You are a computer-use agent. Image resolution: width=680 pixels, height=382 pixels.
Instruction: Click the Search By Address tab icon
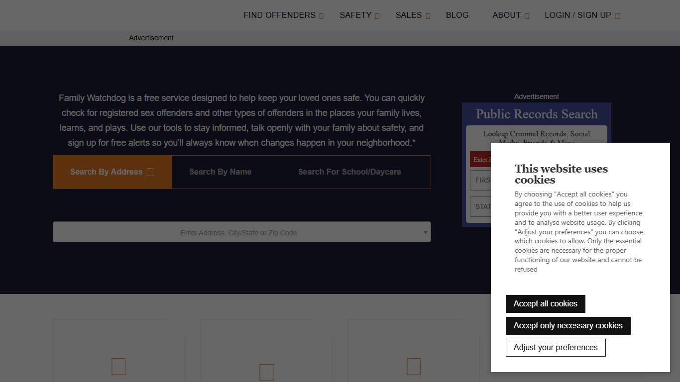(150, 172)
